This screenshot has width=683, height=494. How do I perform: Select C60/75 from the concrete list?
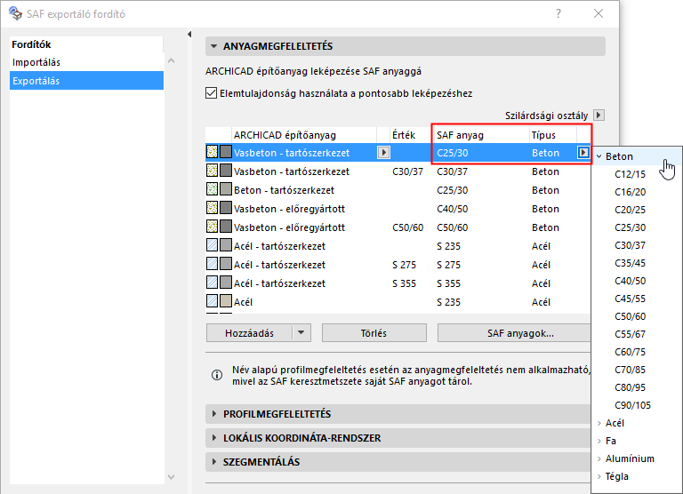[630, 352]
